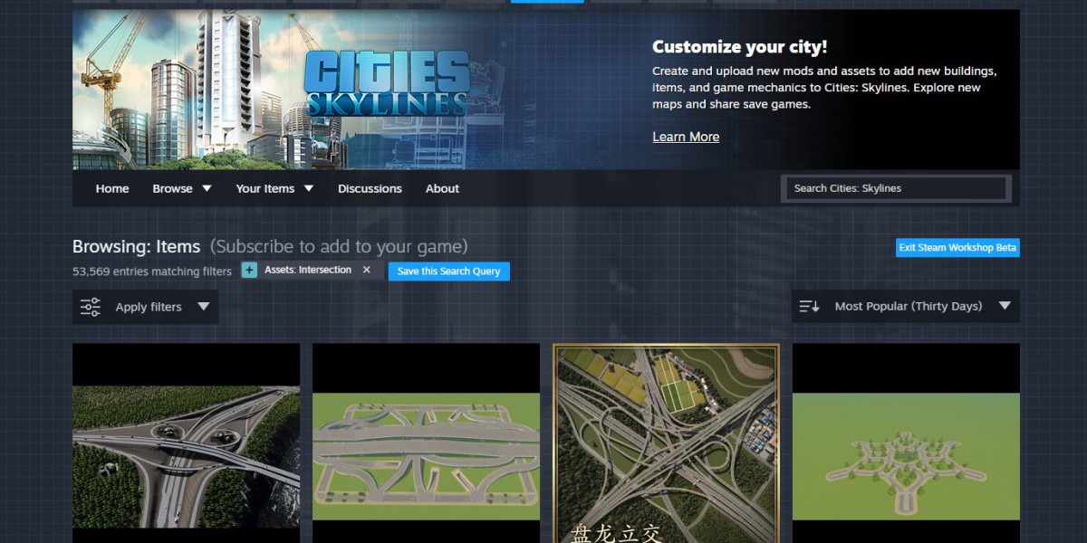The width and height of the screenshot is (1087, 543).
Task: Focus the Search Cities: Skylines field
Action: [x=896, y=188]
